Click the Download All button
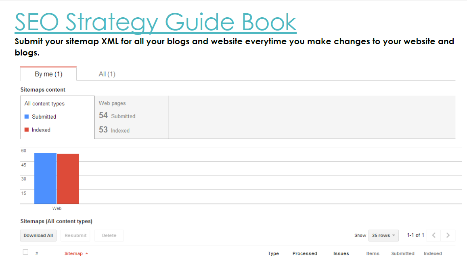Viewport: 467px width, 257px height. coord(38,235)
